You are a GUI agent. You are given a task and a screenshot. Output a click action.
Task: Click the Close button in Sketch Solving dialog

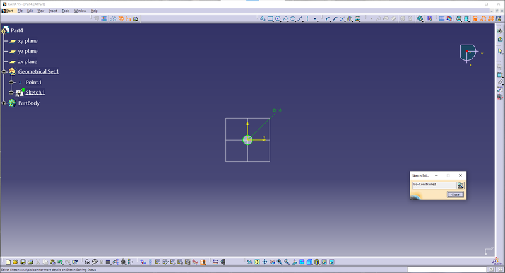pyautogui.click(x=454, y=195)
